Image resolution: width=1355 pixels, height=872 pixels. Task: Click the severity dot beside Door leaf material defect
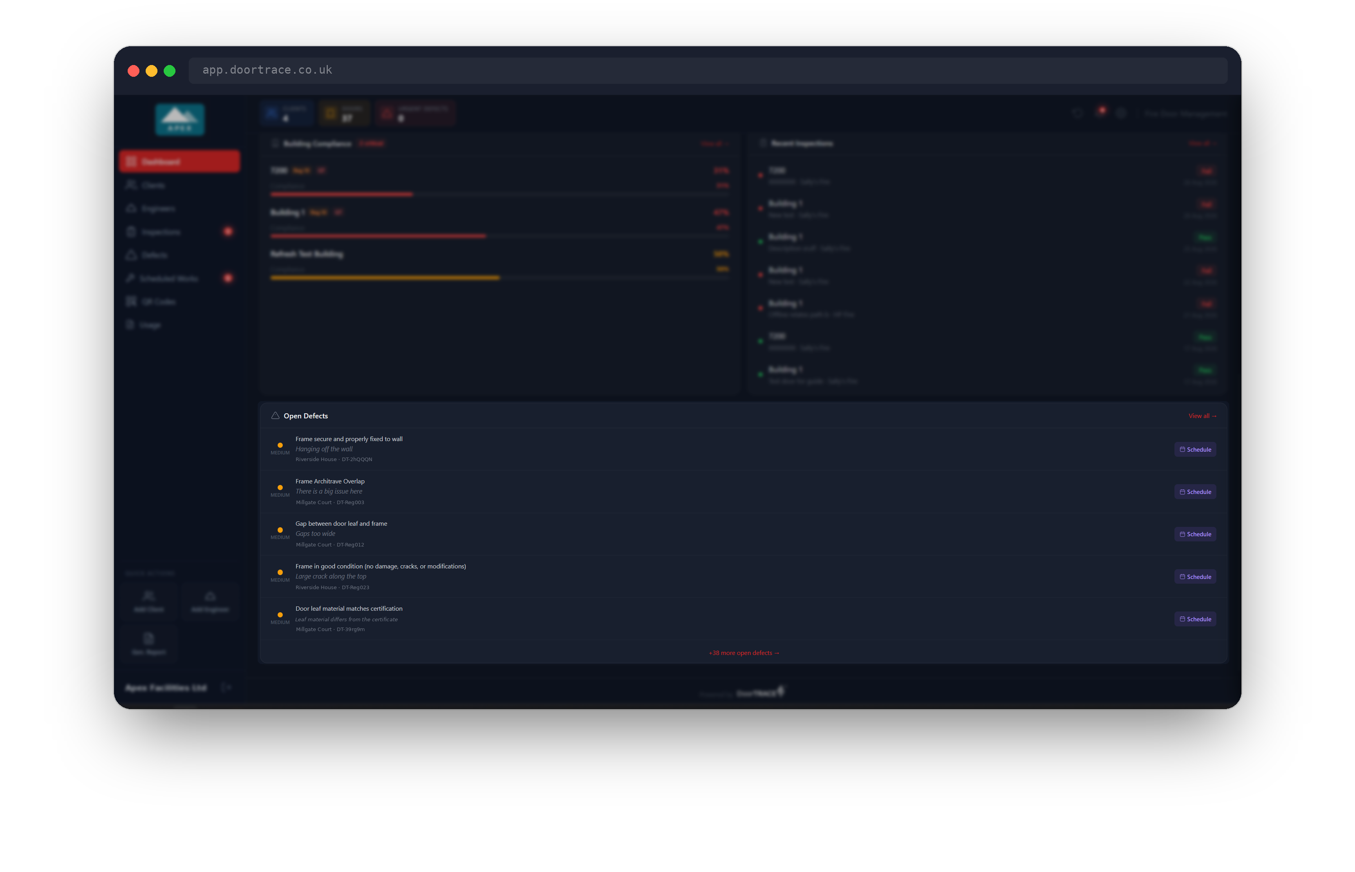[280, 615]
